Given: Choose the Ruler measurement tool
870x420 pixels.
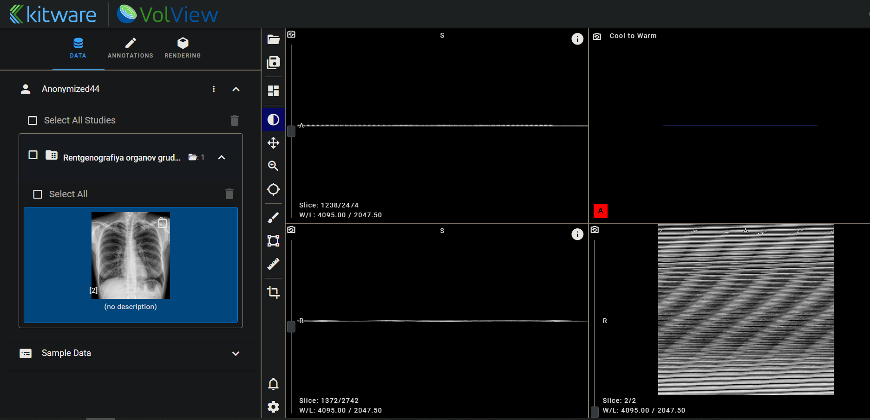Looking at the screenshot, I should click(273, 264).
